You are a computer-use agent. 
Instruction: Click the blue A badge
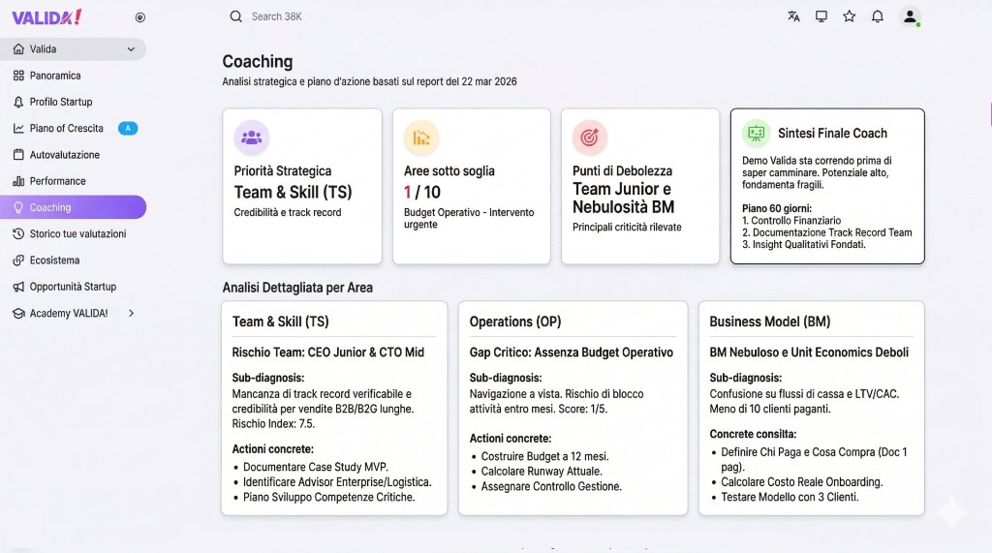pos(128,129)
